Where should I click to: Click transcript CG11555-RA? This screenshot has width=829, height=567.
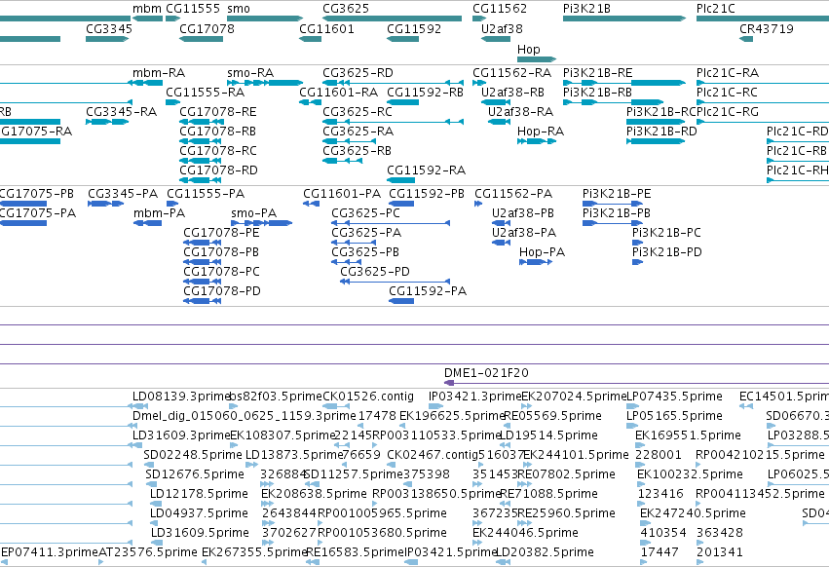click(x=172, y=102)
